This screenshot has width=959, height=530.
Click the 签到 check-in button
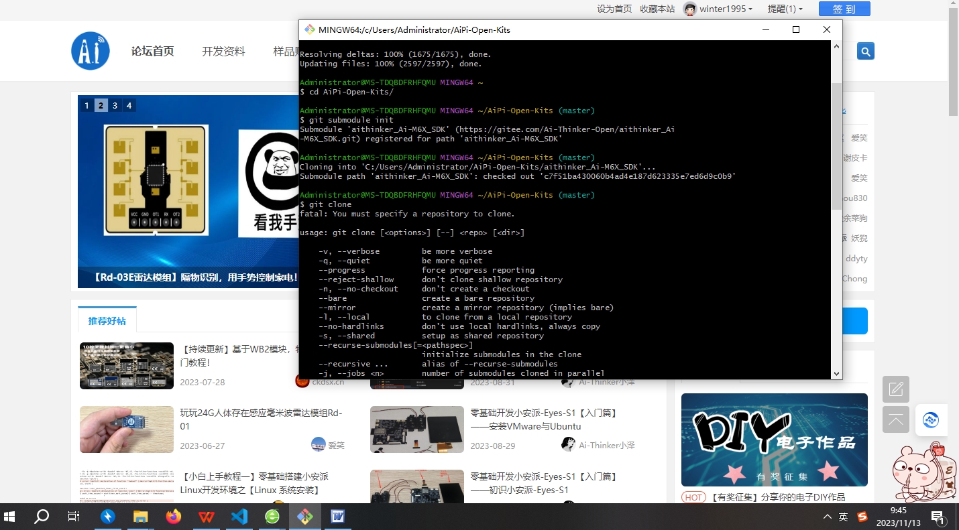844,9
